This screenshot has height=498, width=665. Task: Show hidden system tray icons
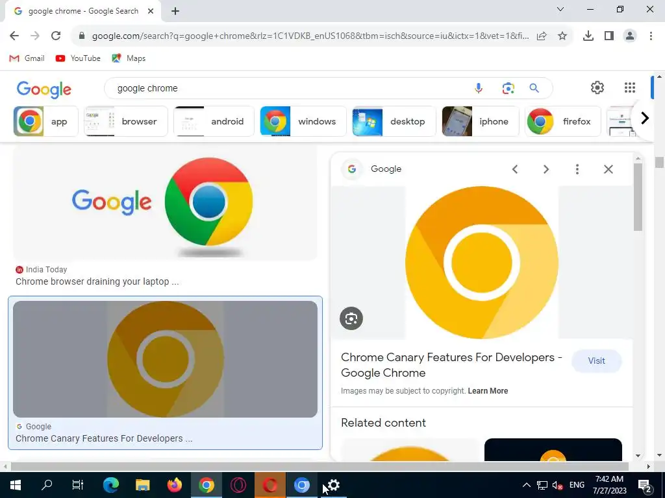(x=526, y=485)
